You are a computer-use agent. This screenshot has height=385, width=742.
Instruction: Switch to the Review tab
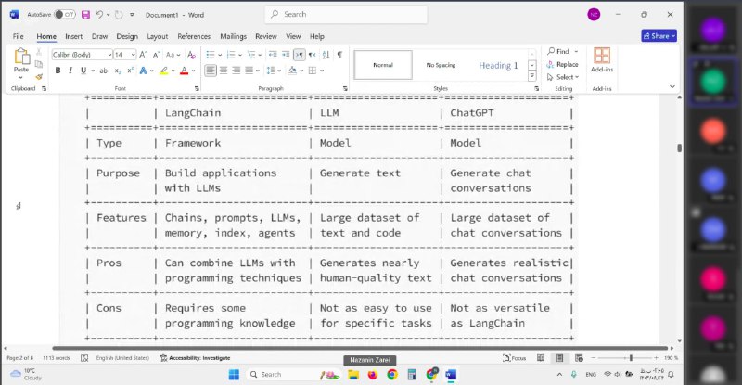pyautogui.click(x=266, y=36)
